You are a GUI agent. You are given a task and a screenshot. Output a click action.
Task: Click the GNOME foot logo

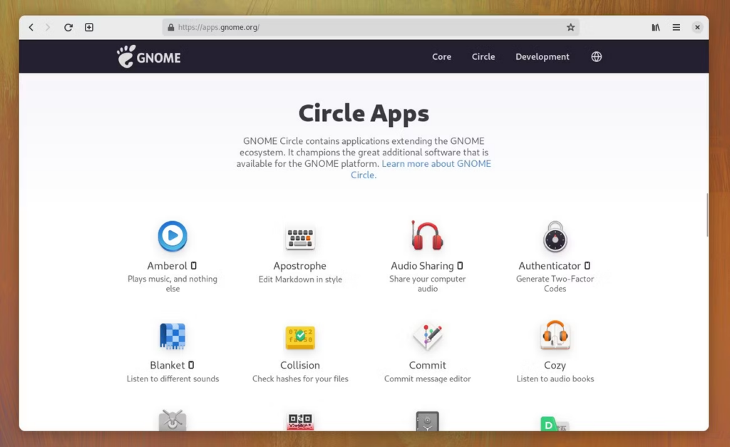point(148,56)
